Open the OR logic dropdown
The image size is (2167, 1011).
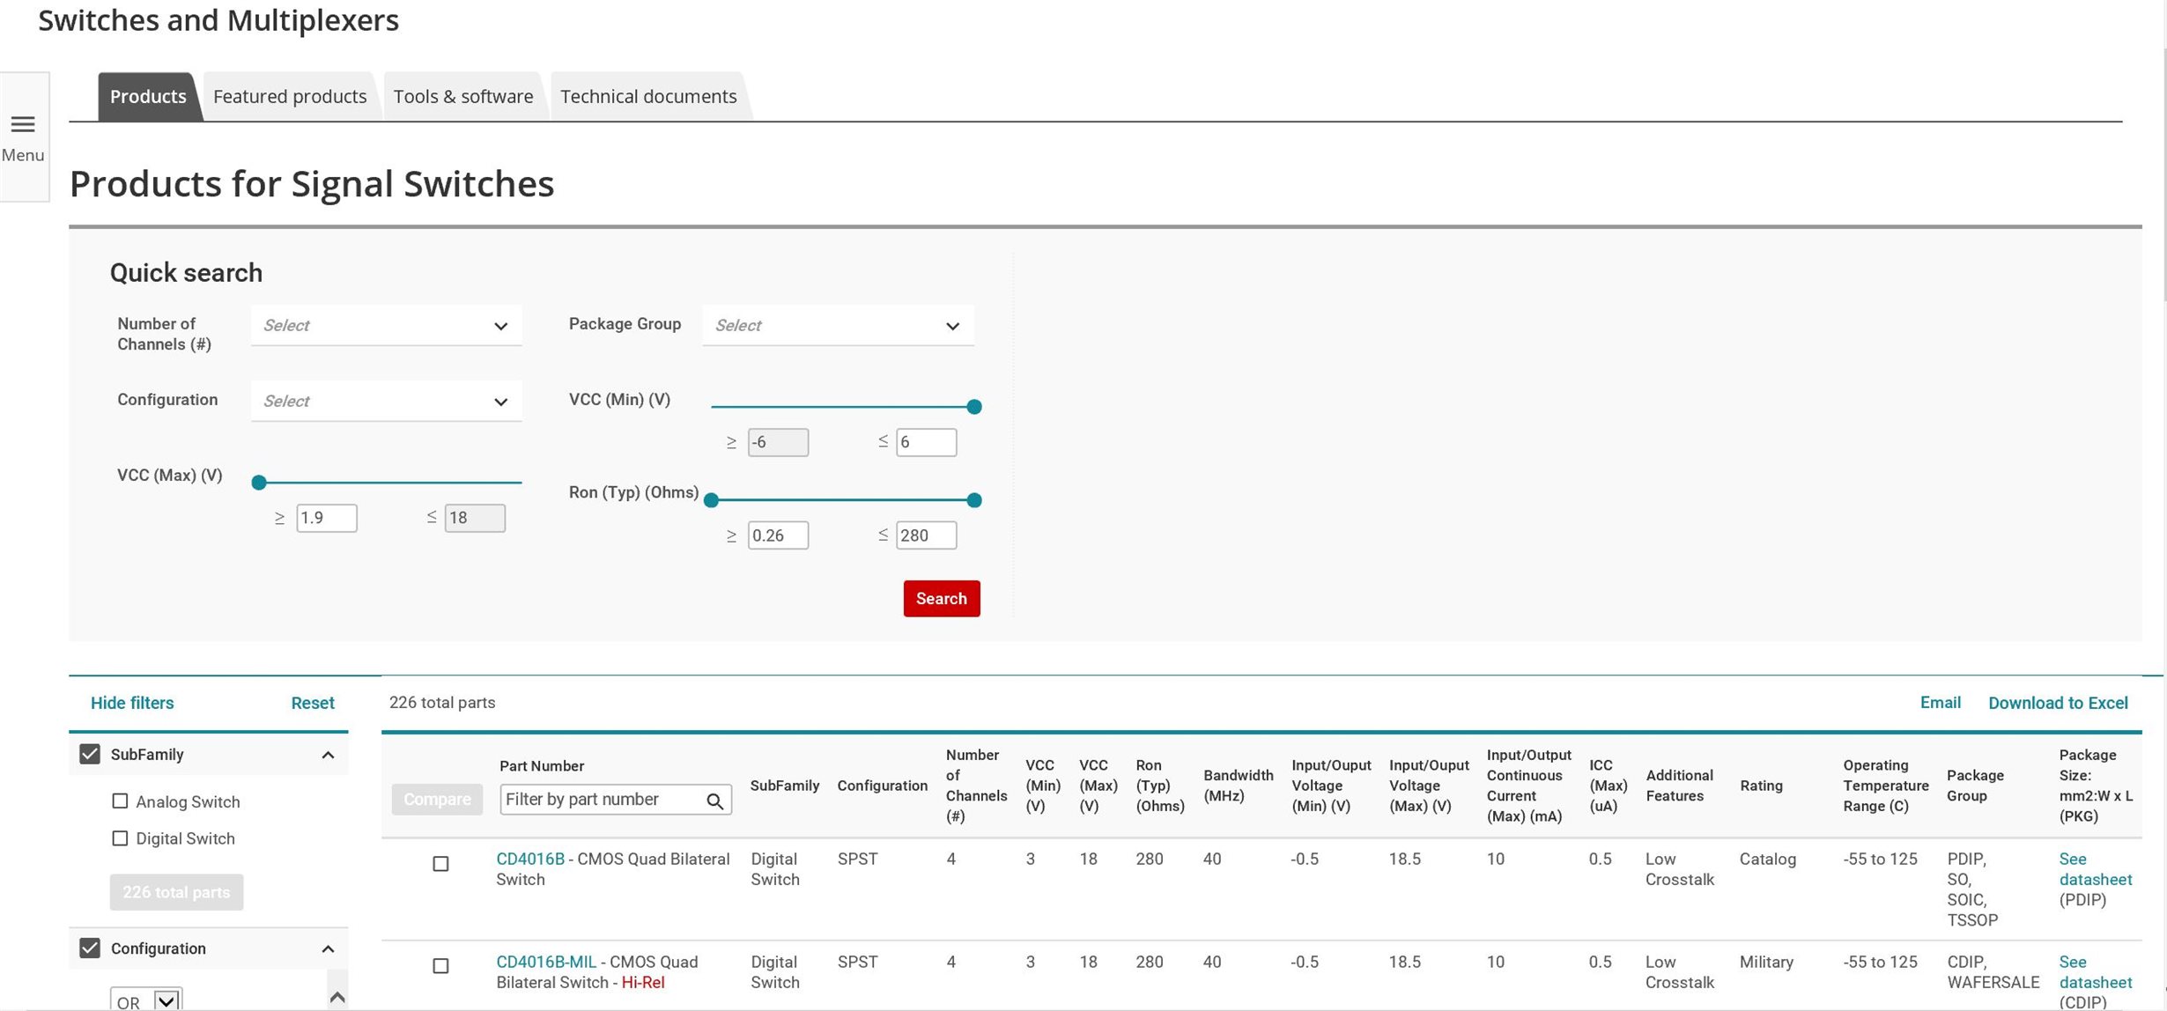[x=146, y=1000]
